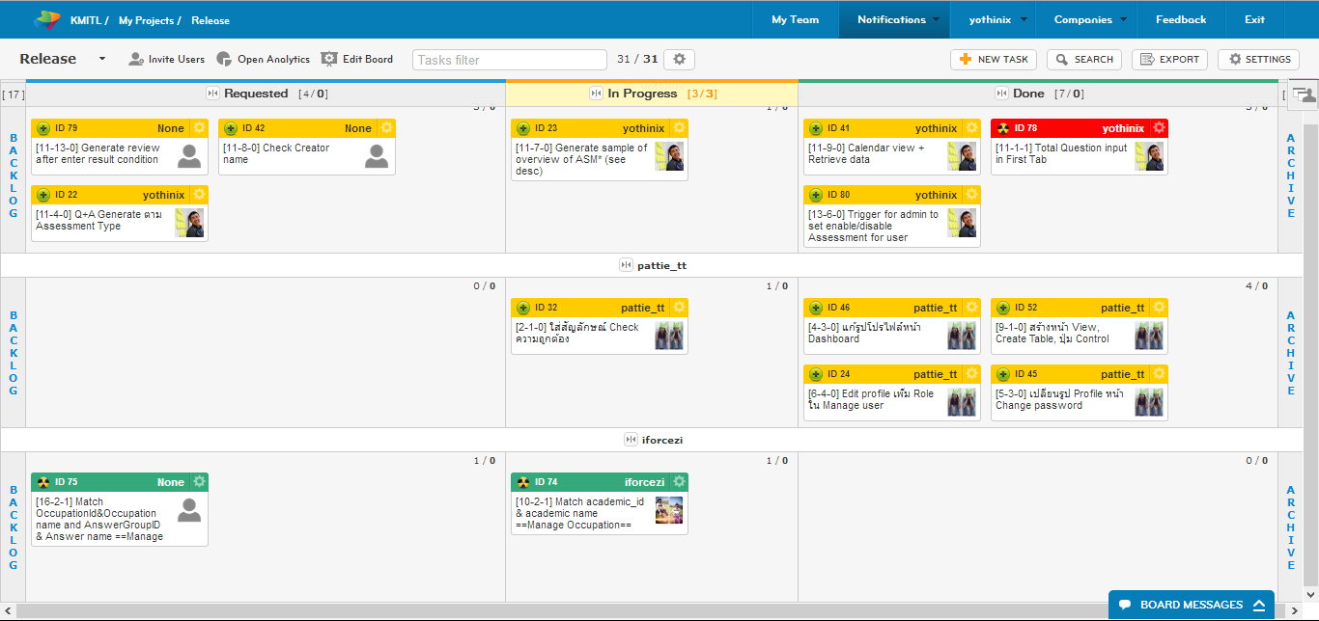Click Exit in the top bar
Image resolution: width=1319 pixels, height=621 pixels.
1254,19
